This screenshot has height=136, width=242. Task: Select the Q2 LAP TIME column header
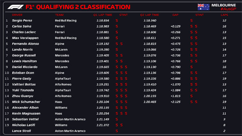click(x=150, y=15)
